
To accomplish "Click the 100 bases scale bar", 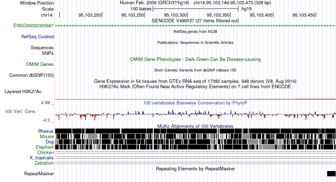I will 196,9.
